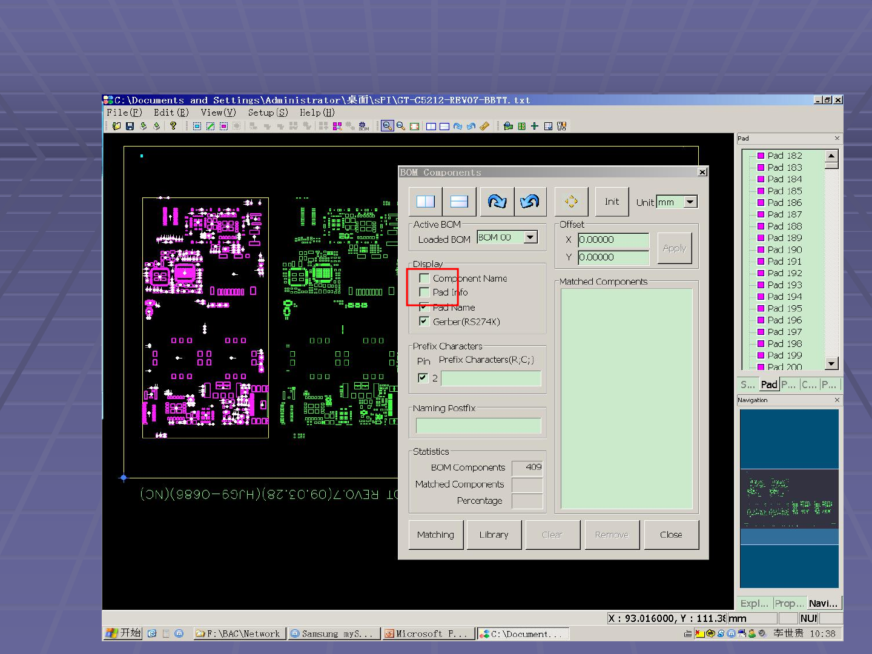Screen dimensions: 872x654
Task: Click the save floppy disk toolbar icon
Action: [130, 126]
